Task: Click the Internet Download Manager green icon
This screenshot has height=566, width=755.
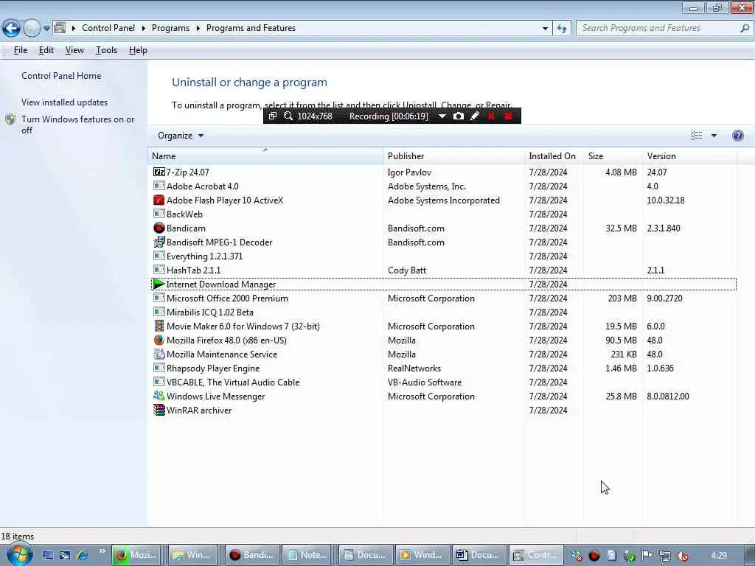Action: click(x=159, y=284)
